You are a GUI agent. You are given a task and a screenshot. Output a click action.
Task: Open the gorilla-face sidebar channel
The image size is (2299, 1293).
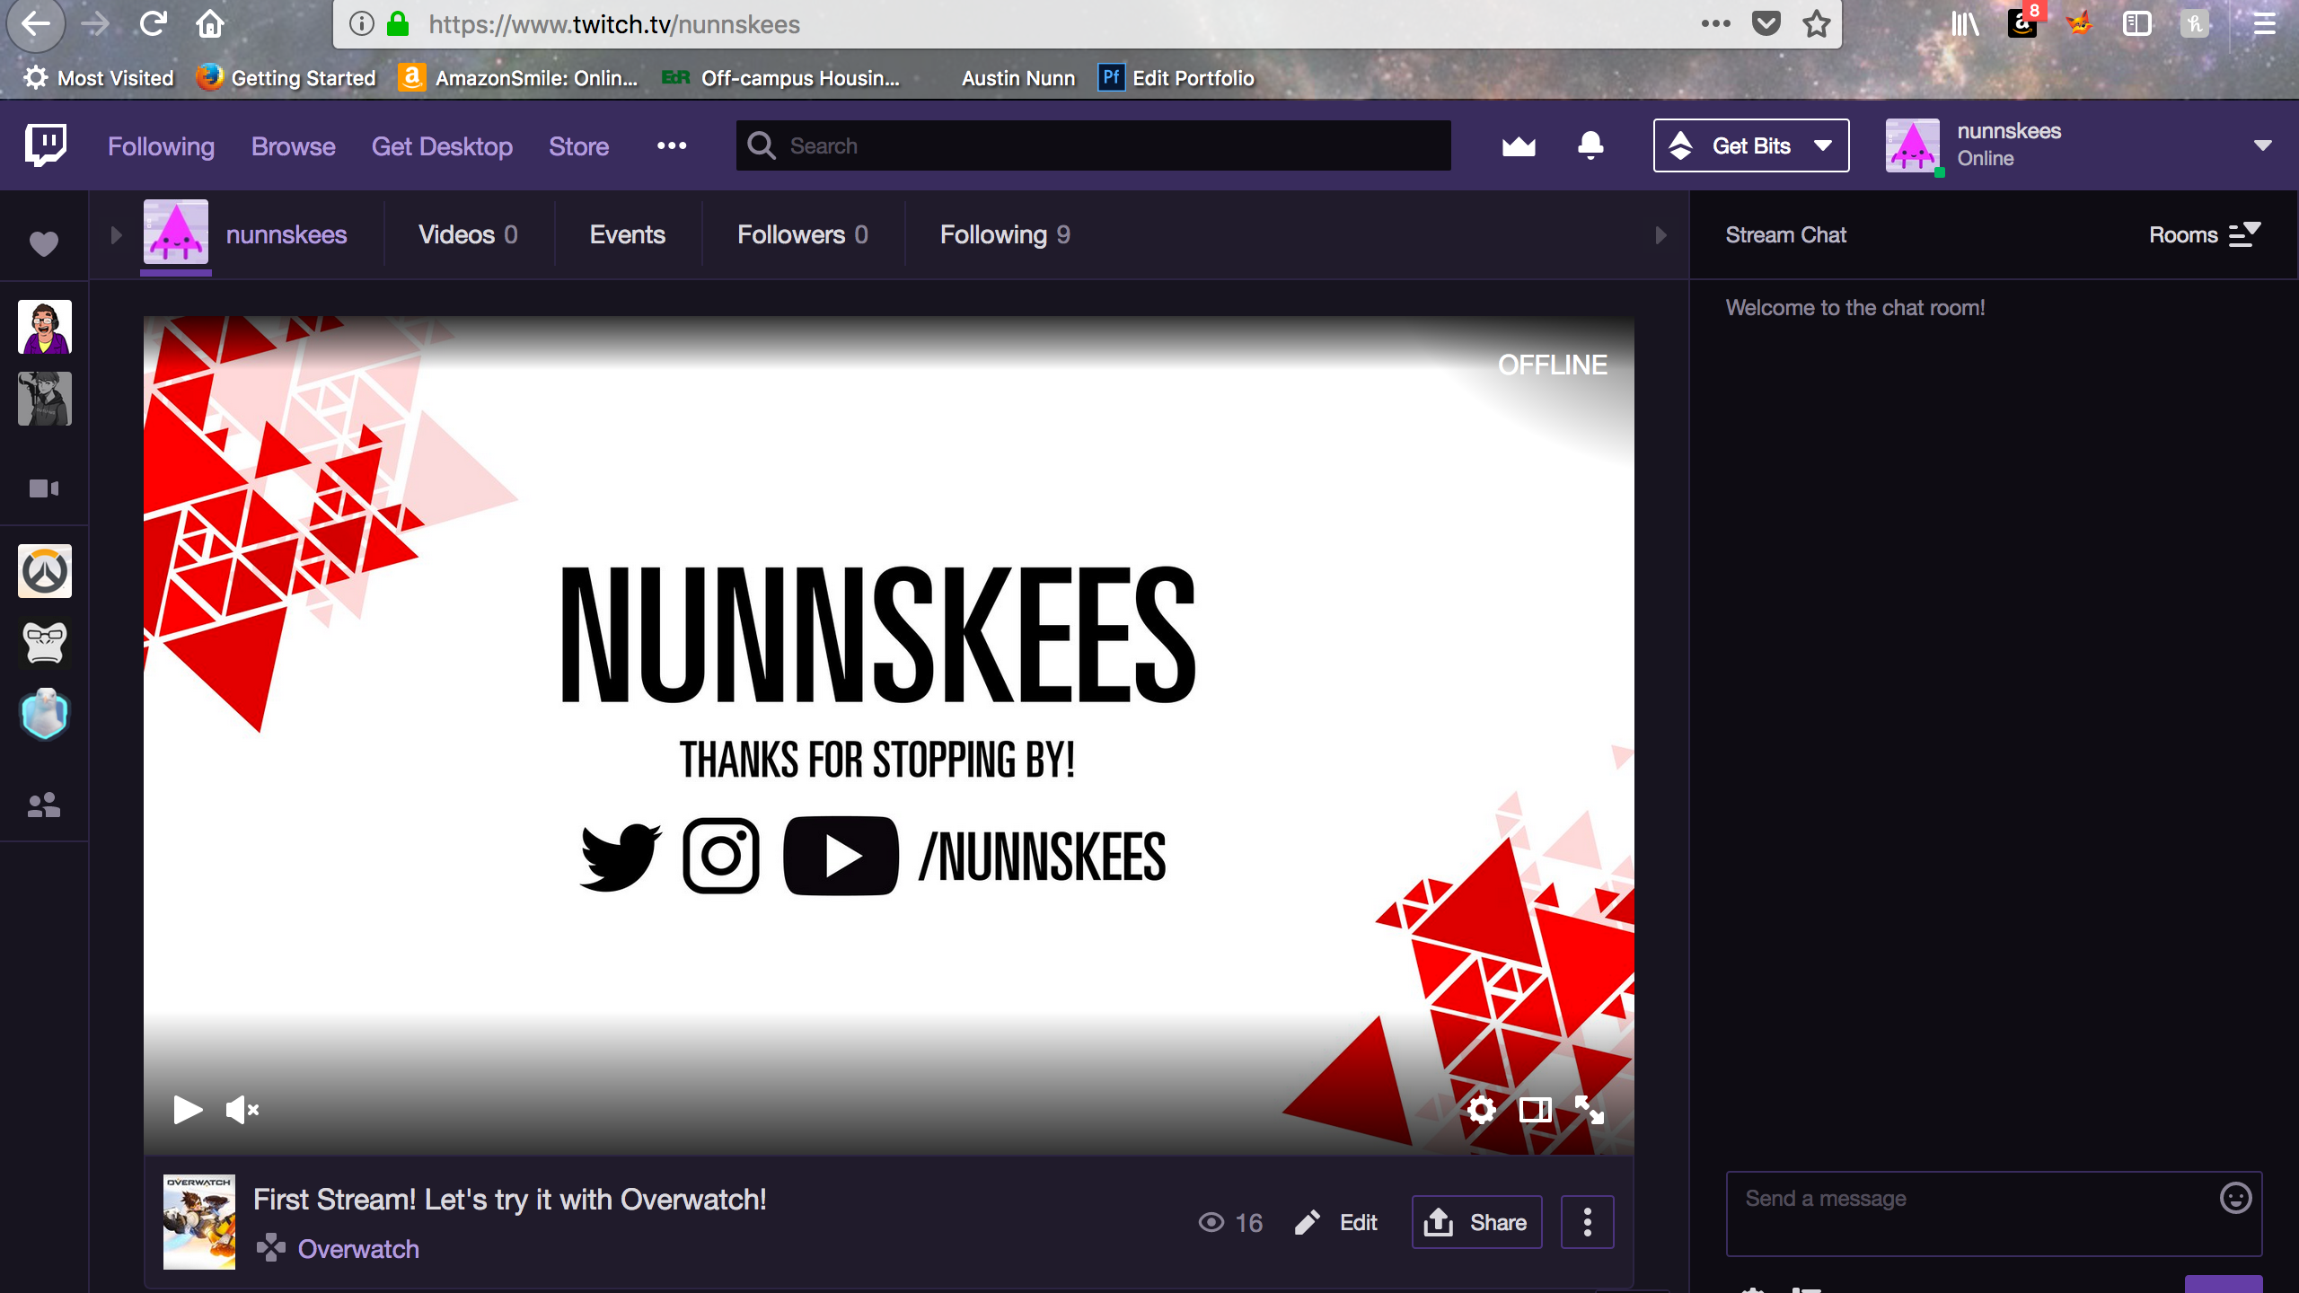tap(44, 643)
